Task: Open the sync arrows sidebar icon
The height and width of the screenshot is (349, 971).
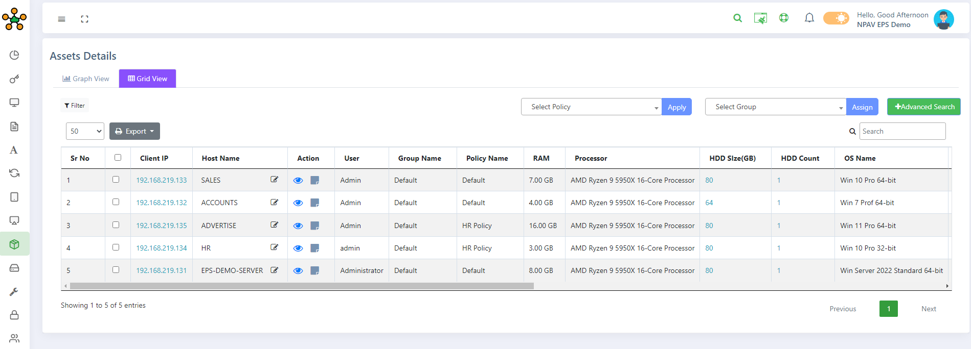Action: [14, 173]
